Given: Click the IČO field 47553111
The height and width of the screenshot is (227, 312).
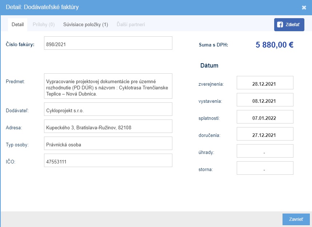Looking at the screenshot, I should [x=108, y=161].
